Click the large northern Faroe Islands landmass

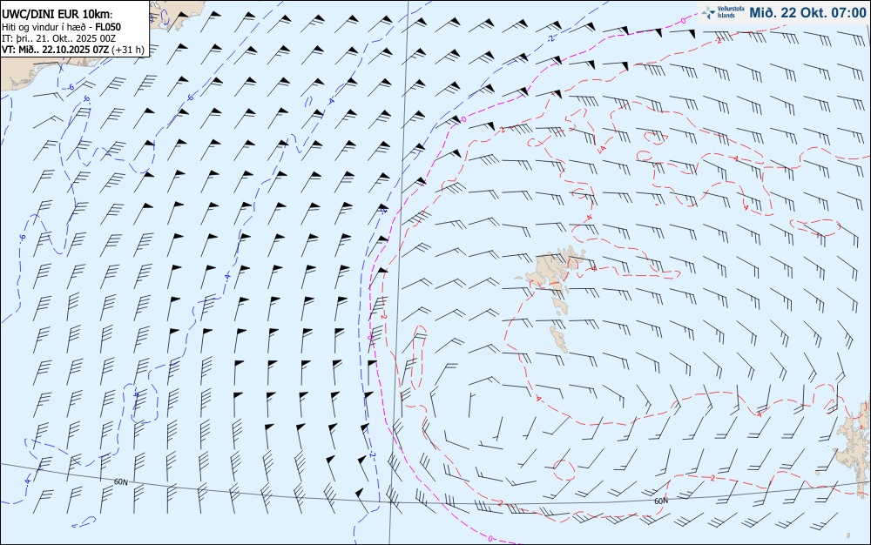pyautogui.click(x=551, y=269)
